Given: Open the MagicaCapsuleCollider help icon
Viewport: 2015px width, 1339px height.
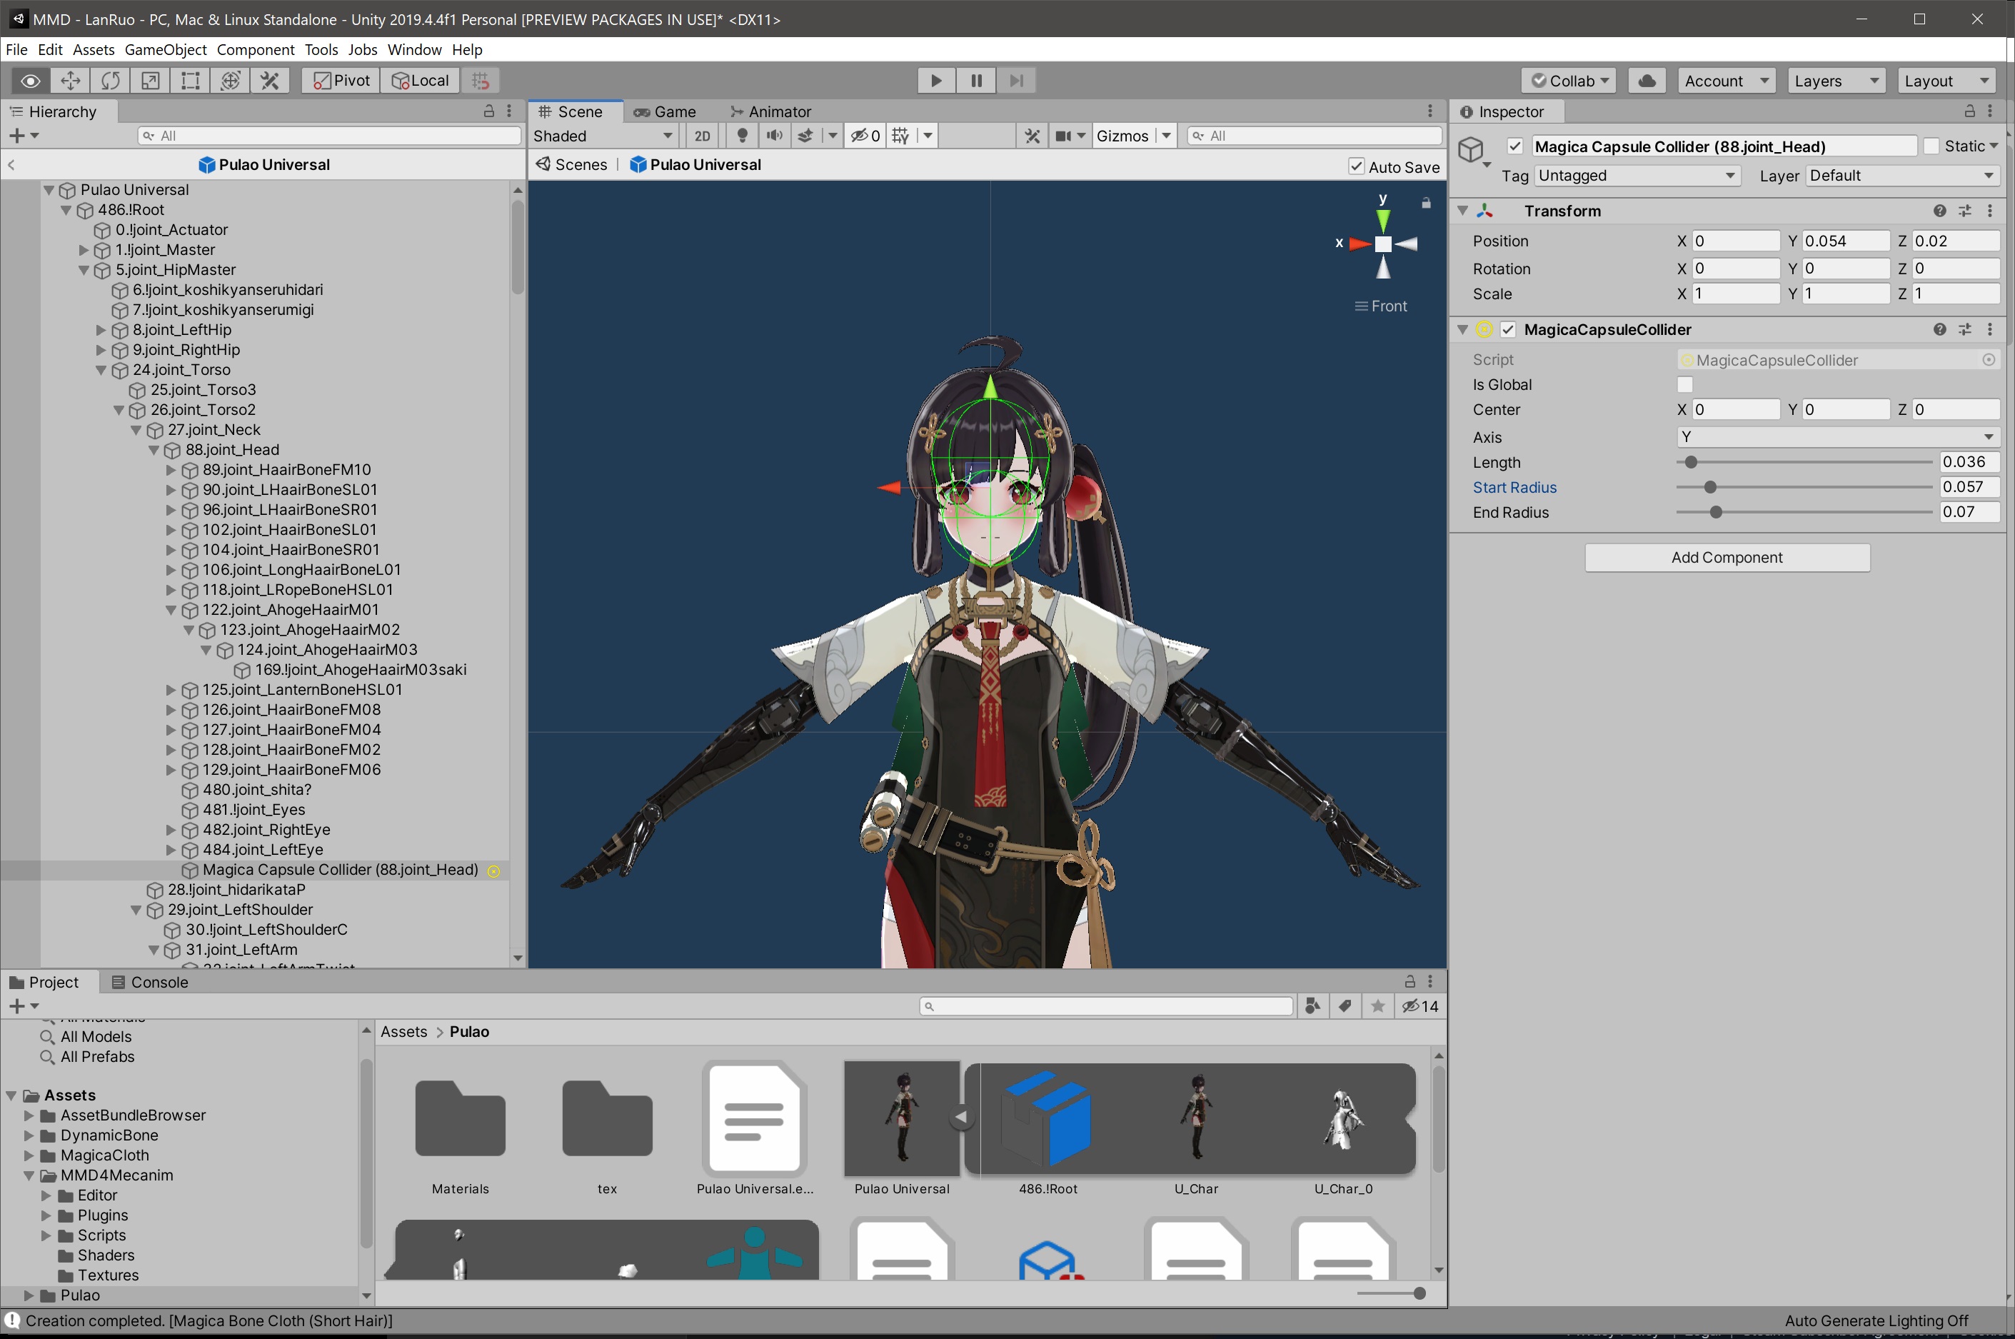Looking at the screenshot, I should click(1939, 330).
